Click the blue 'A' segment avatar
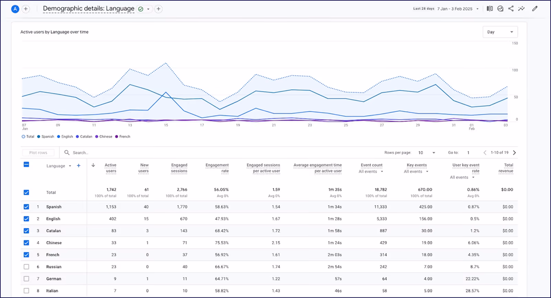 point(15,9)
